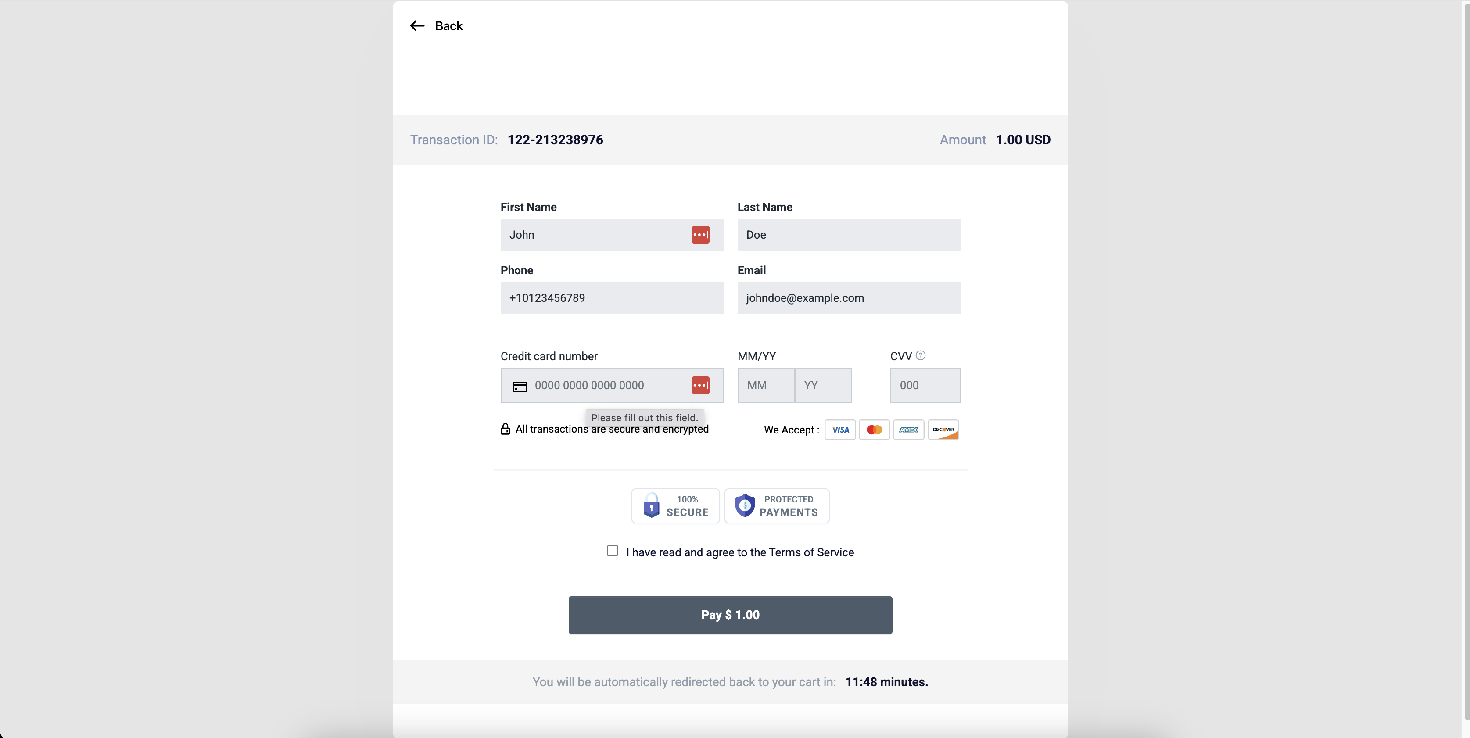
Task: Click the CVV help question mark icon
Action: [921, 355]
